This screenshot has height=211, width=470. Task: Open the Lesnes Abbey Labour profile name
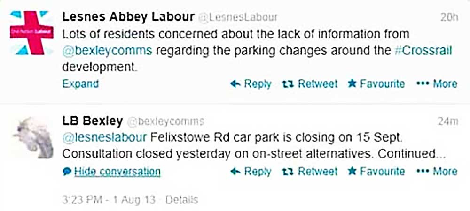click(128, 17)
